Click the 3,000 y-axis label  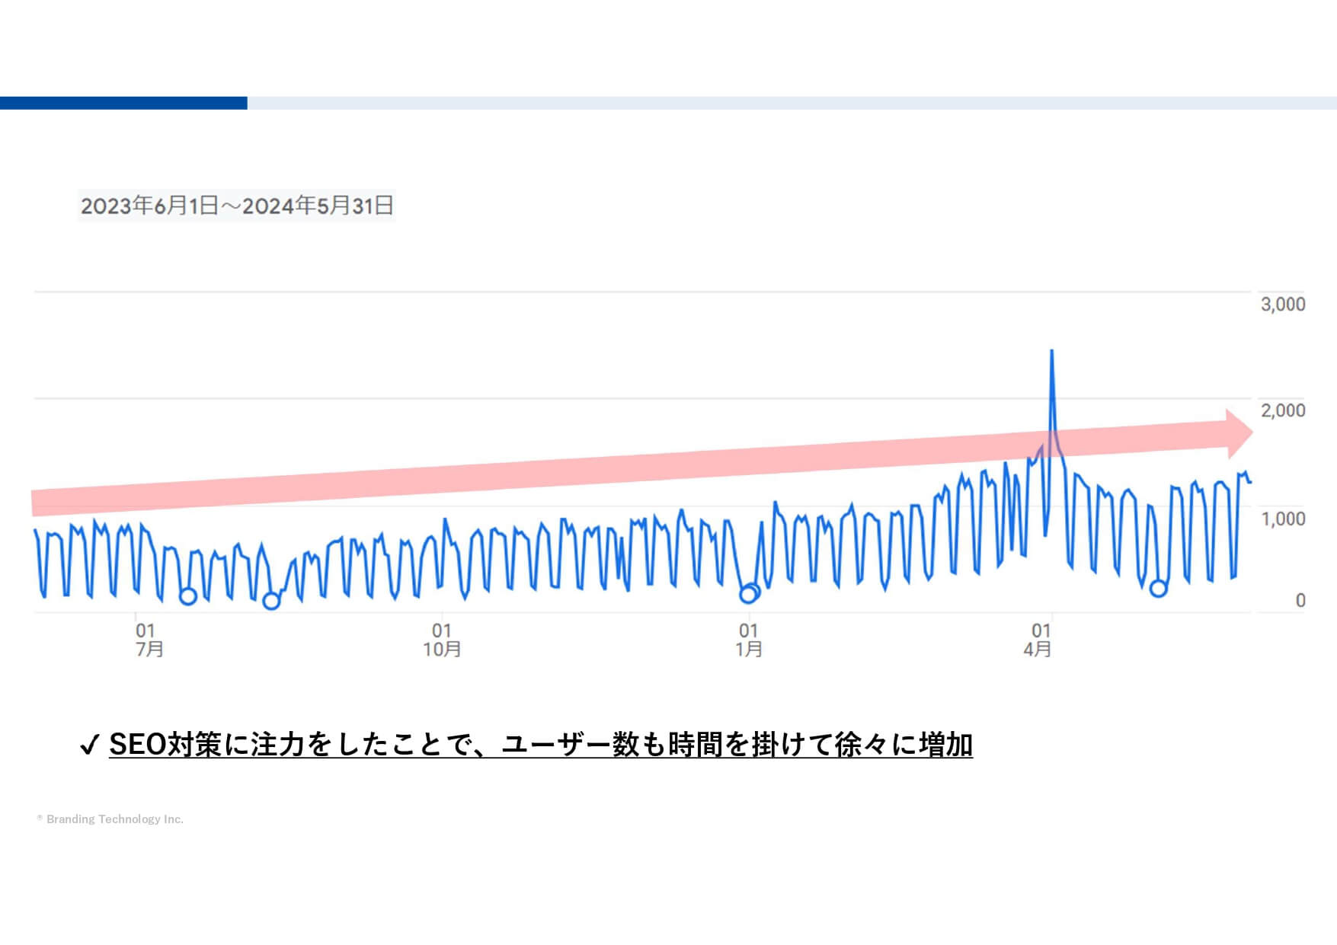(1283, 305)
